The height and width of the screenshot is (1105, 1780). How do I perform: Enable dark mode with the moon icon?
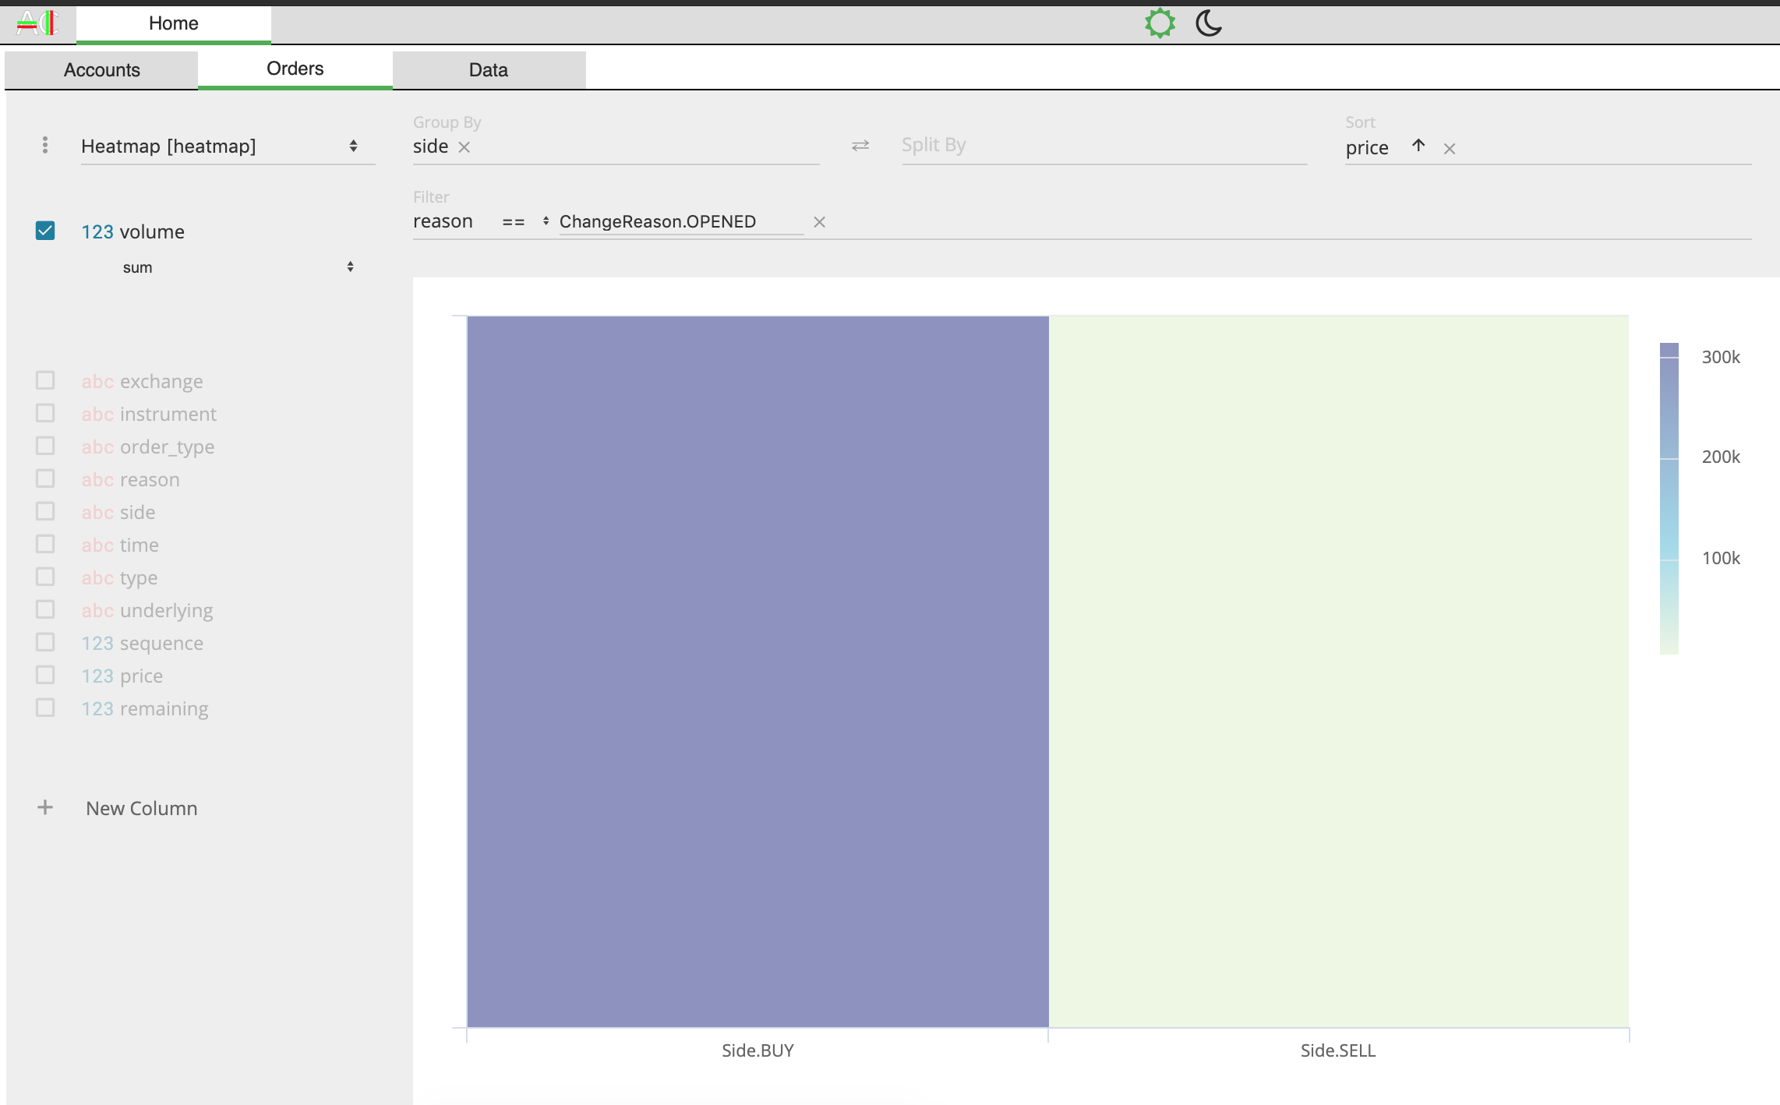click(x=1208, y=23)
